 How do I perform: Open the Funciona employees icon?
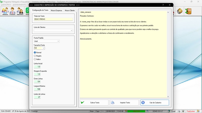point(20,11)
